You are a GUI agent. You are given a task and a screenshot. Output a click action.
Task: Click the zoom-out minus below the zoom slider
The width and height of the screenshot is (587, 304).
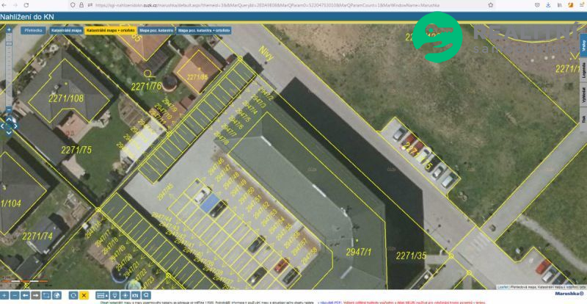coord(9,110)
